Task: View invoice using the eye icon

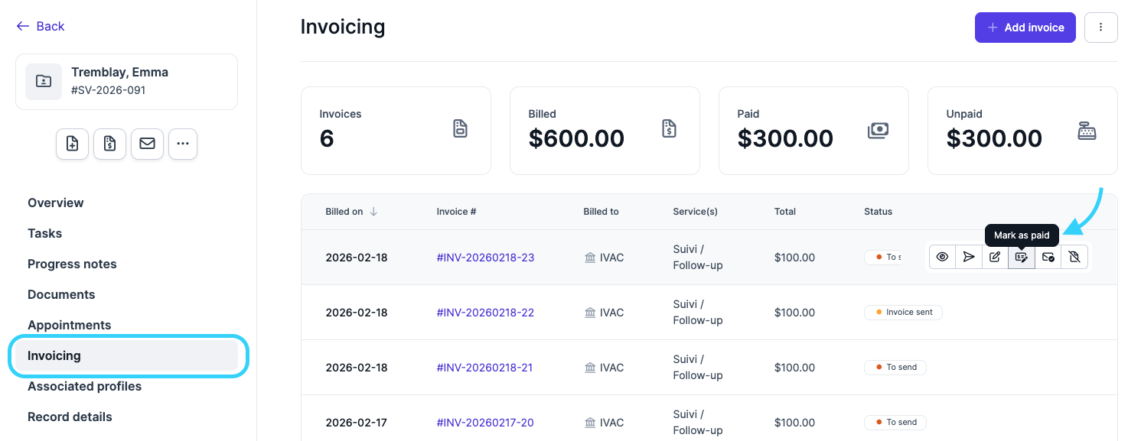Action: 942,258
